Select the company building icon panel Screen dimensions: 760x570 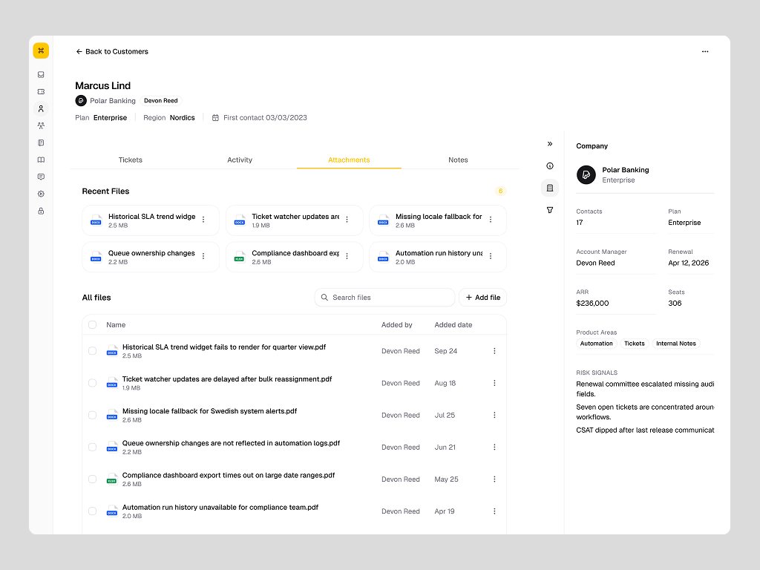(550, 188)
